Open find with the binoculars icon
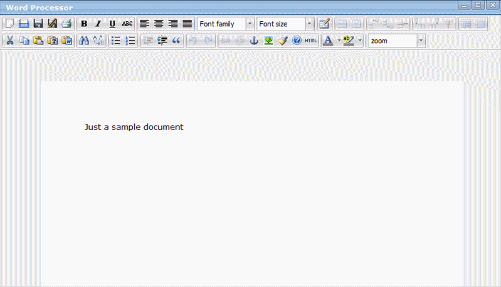The height and width of the screenshot is (287, 501). [83, 41]
